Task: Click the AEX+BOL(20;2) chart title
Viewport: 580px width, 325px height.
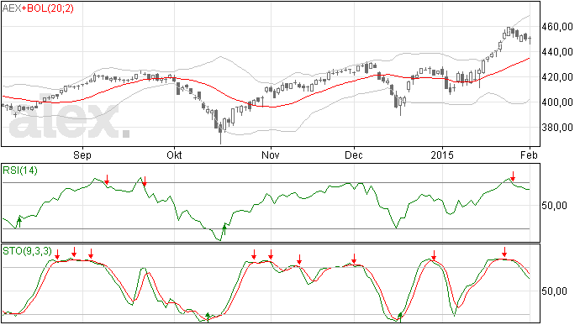Action: (39, 8)
